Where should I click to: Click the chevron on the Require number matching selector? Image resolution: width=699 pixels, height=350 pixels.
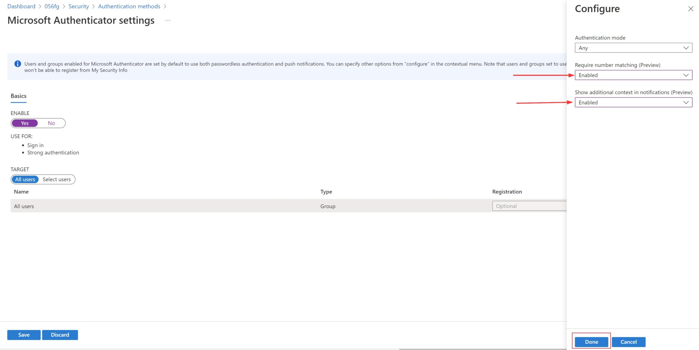point(686,75)
